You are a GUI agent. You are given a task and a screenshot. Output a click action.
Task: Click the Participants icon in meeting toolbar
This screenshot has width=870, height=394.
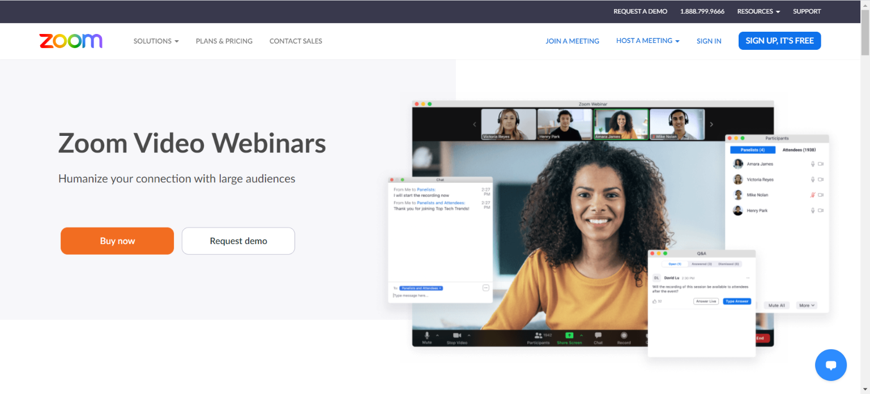coord(538,336)
